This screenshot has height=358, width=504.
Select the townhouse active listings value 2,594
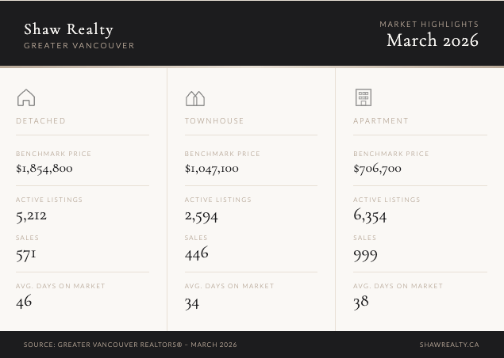coord(201,215)
